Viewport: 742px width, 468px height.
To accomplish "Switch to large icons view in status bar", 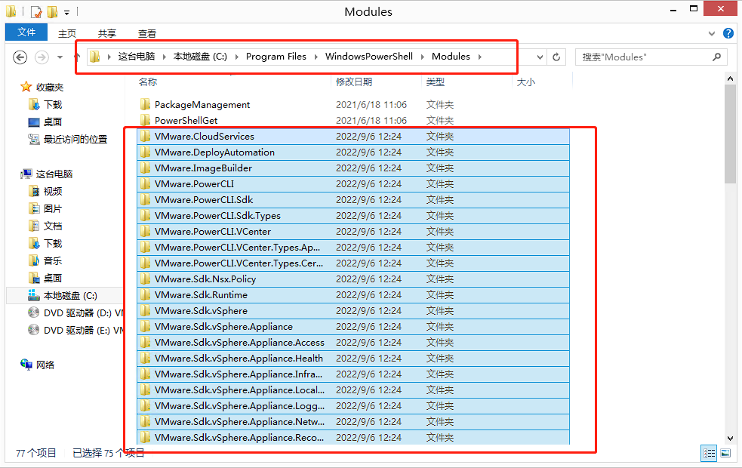I will pyautogui.click(x=725, y=453).
